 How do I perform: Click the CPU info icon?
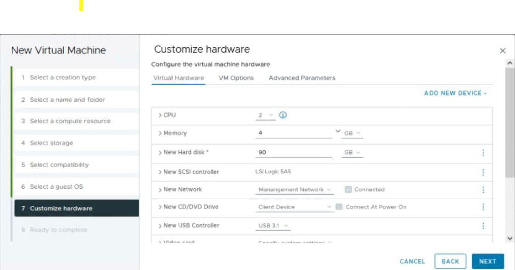[x=283, y=115]
